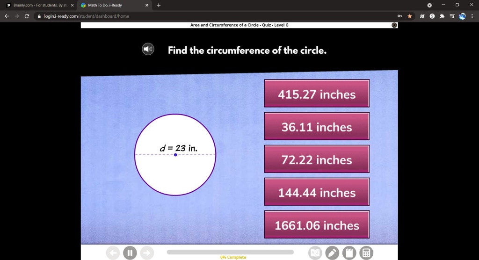Choose the 72.22 inches answer
This screenshot has width=479, height=260.
click(x=317, y=159)
